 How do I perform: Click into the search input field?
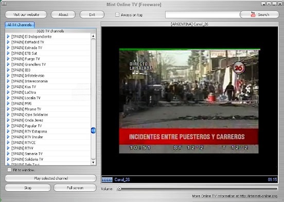click(x=203, y=15)
